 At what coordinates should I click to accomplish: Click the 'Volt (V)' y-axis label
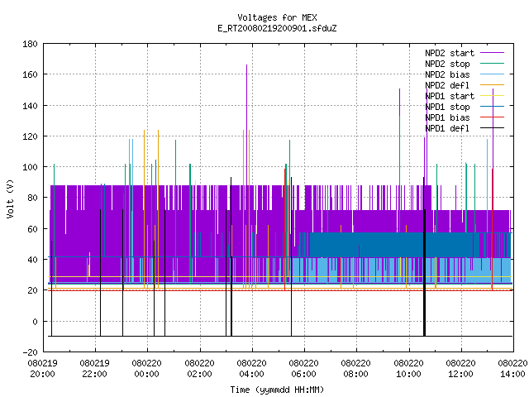(x=10, y=198)
